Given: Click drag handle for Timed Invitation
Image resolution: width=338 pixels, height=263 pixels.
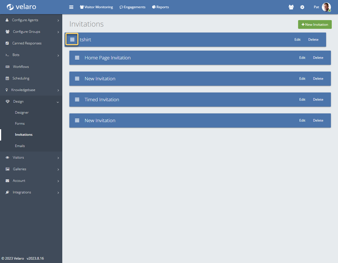Looking at the screenshot, I should pos(77,100).
